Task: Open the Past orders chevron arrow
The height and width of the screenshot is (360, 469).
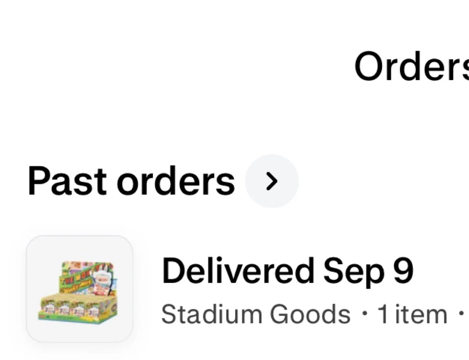Action: 272,181
